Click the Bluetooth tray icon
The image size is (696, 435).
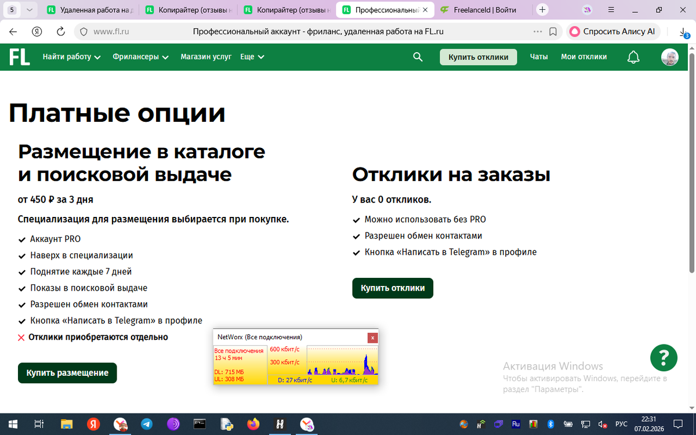pos(552,424)
